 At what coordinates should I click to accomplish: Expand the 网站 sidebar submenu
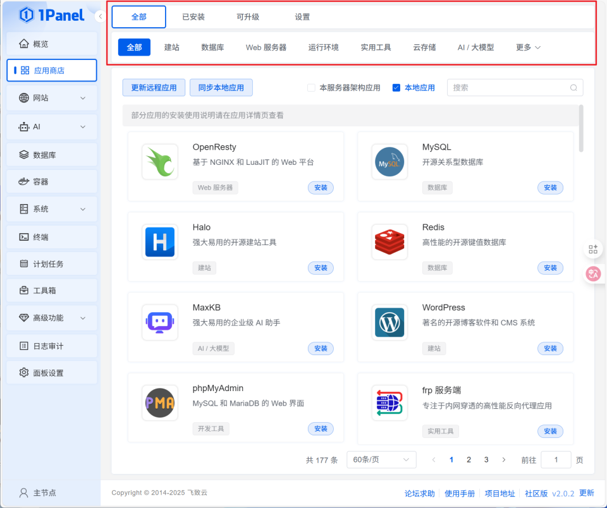coord(83,98)
